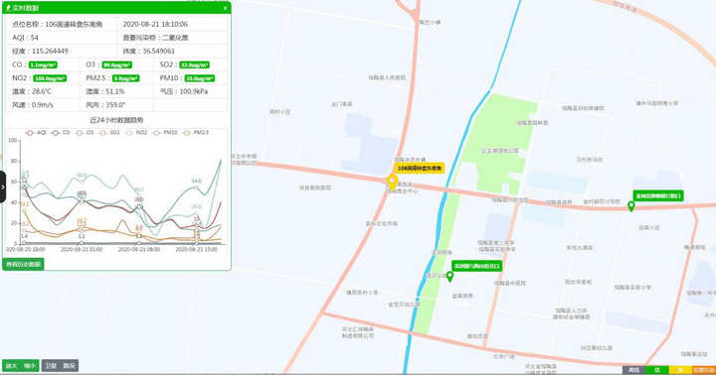The height and width of the screenshot is (376, 716).
Task: Select the green pin by 滨河公园
Action: [449, 276]
